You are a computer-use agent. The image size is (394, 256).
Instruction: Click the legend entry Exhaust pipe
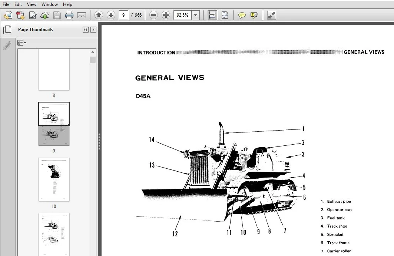(339, 201)
